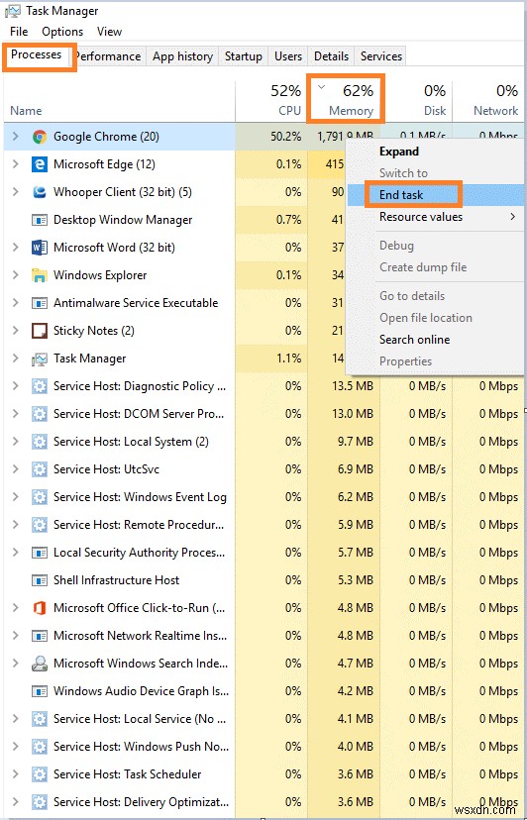Open Resource values submenu arrow
527x820 pixels.
(x=513, y=217)
